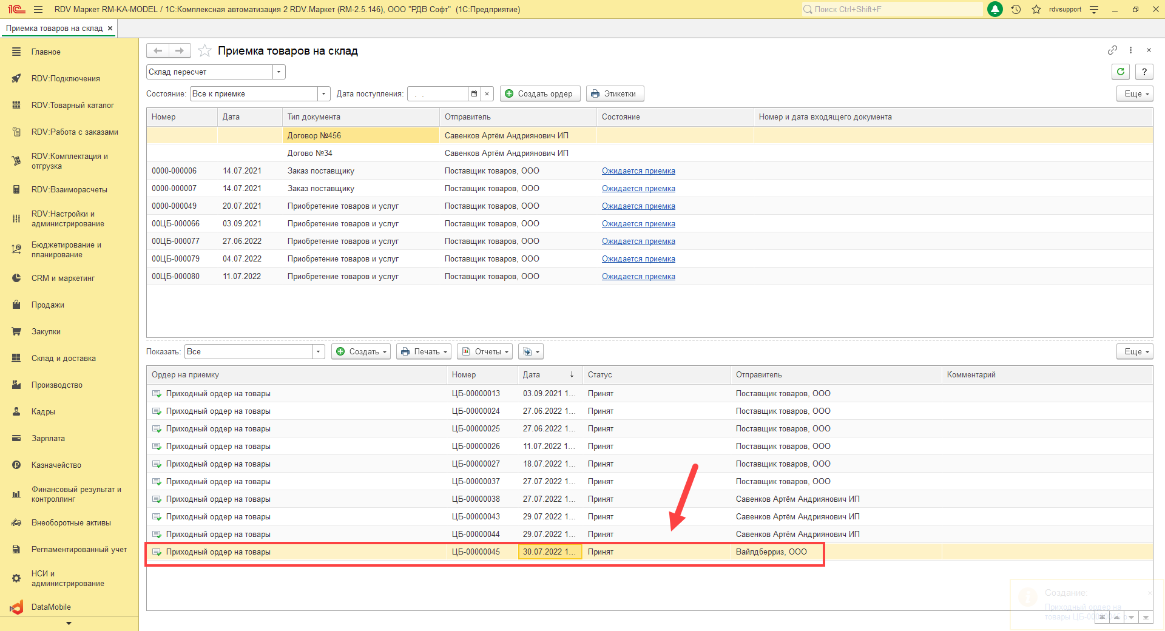
Task: Add page to favorites with star icon
Action: point(205,51)
